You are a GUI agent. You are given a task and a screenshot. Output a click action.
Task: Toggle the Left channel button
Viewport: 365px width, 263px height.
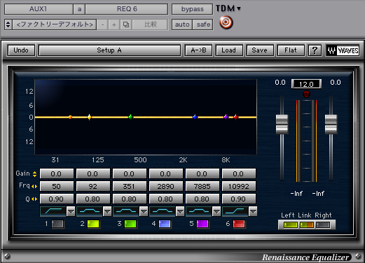(291, 225)
